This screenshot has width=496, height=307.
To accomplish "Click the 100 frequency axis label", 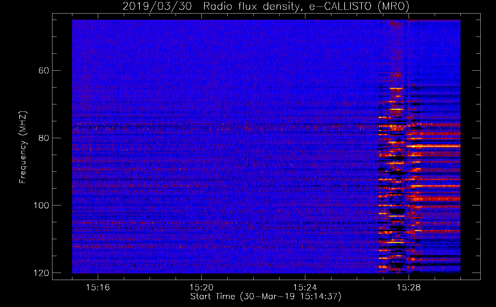I will point(41,205).
